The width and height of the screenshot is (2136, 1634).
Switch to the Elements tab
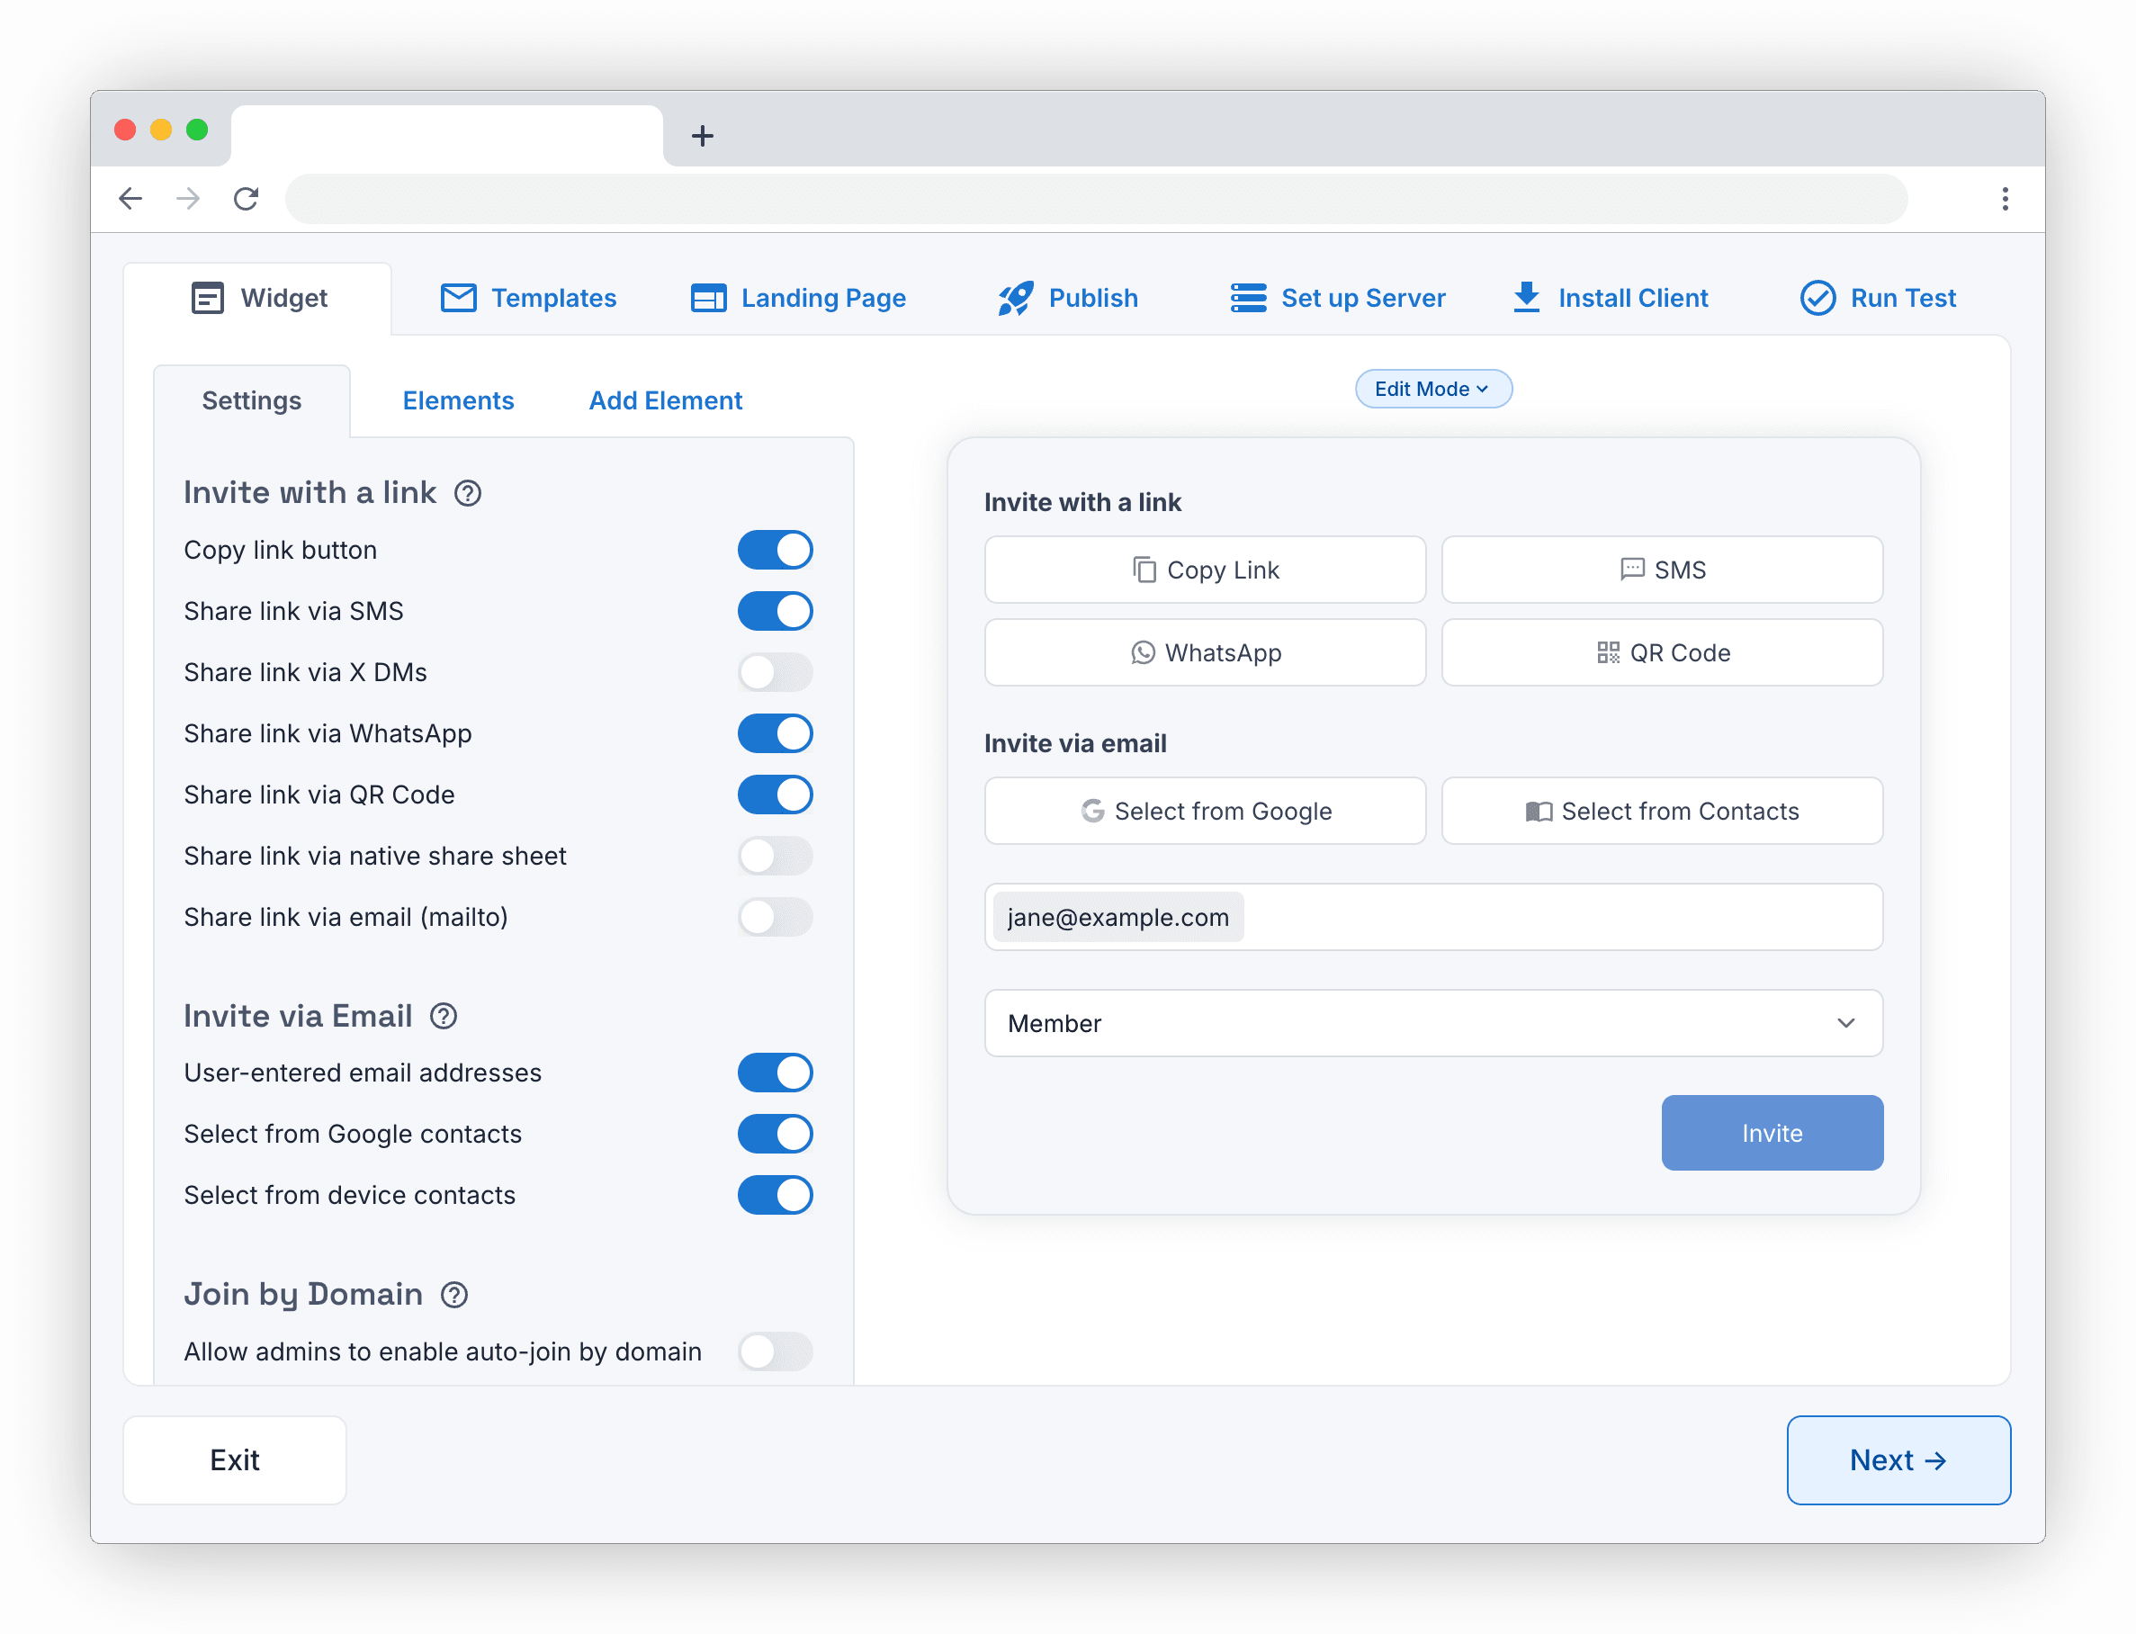[x=458, y=400]
